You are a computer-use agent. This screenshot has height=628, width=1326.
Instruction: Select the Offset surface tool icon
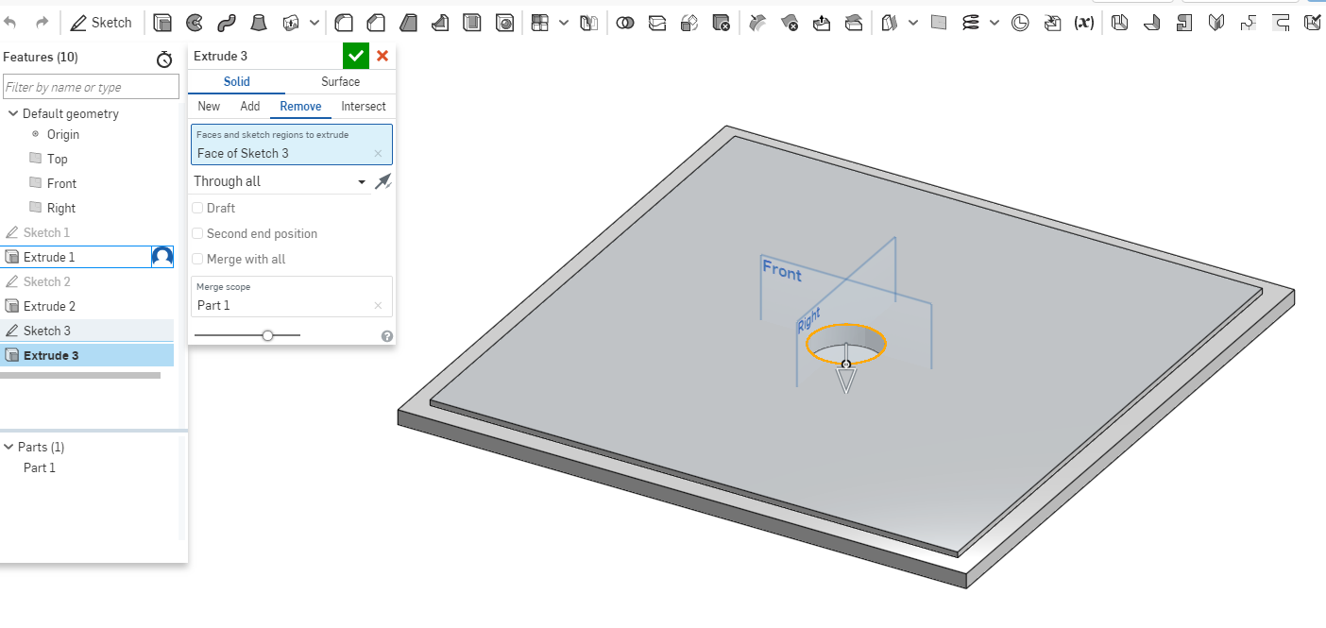coord(889,23)
